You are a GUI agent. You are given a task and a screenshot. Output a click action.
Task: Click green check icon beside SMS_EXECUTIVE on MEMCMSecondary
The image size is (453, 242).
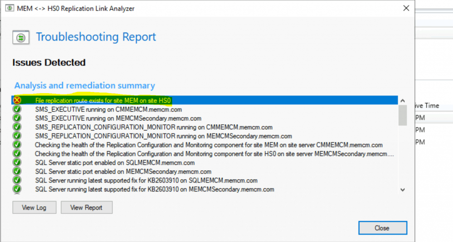click(17, 118)
